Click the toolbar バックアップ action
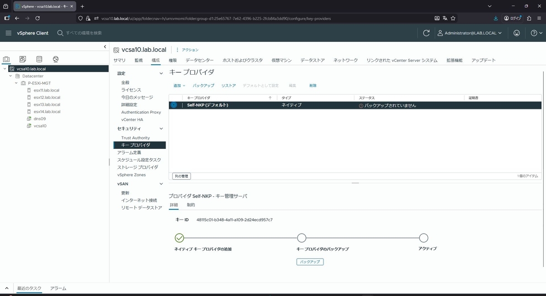 point(203,86)
